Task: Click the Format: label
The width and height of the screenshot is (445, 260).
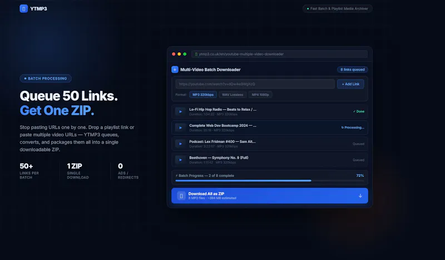Action: (181, 95)
